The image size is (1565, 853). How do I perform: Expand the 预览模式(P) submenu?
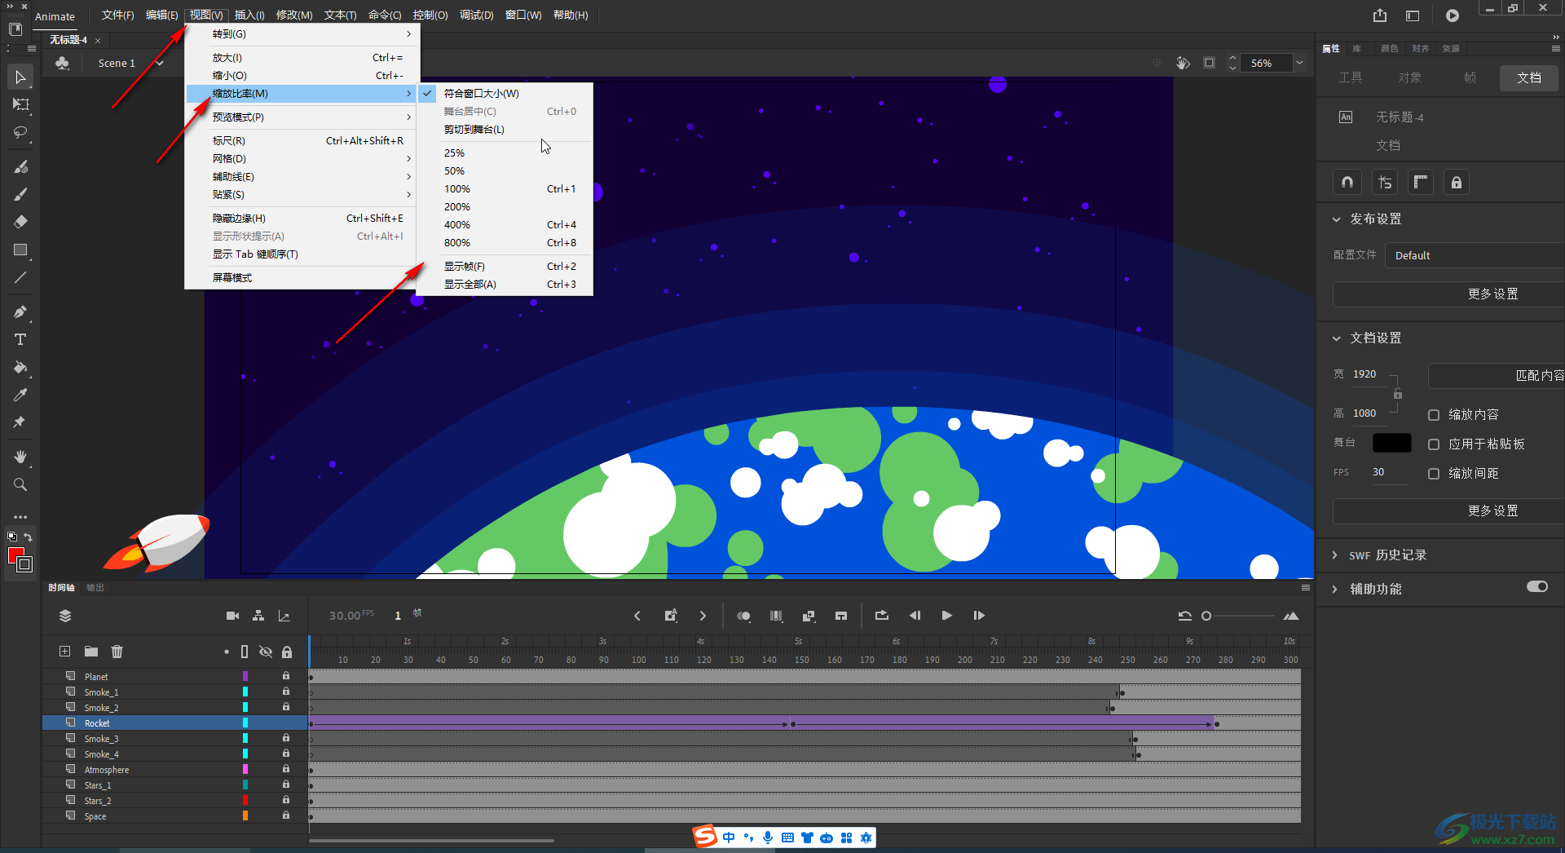302,117
